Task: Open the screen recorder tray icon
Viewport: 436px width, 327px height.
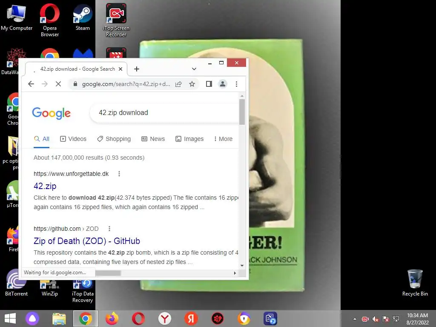Action: [365, 319]
